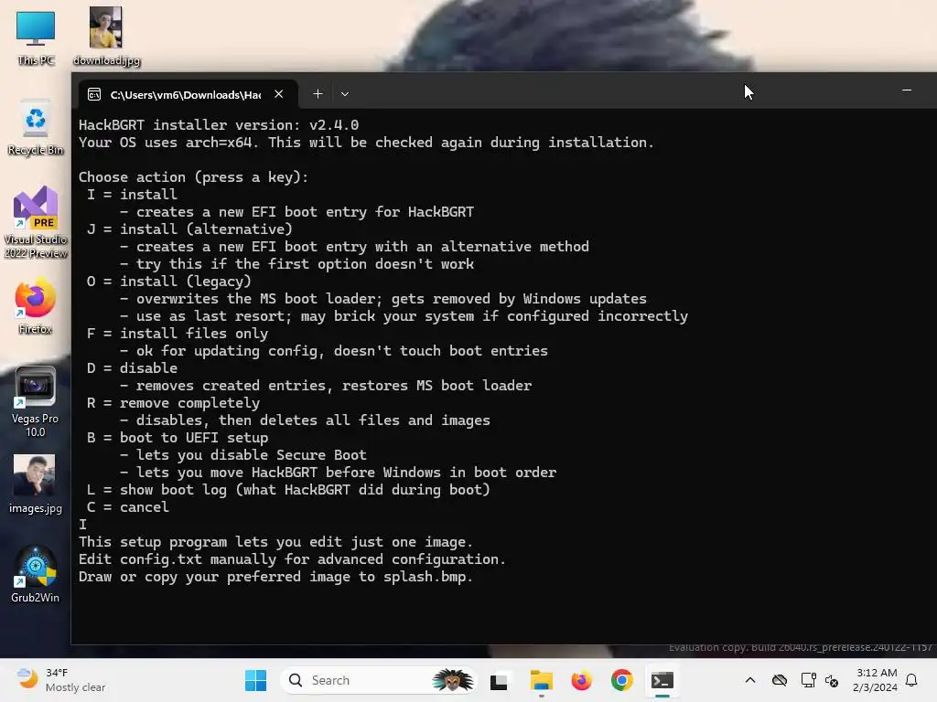Expand the terminal profile dropdown
This screenshot has height=702, width=937.
coord(345,94)
